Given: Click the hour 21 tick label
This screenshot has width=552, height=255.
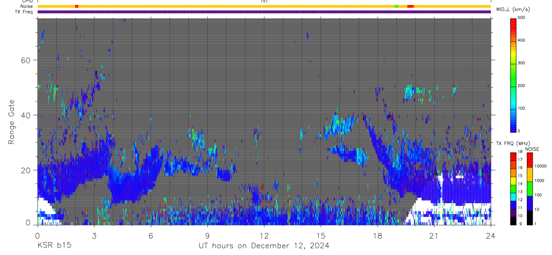Looking at the screenshot, I should (x=434, y=235).
